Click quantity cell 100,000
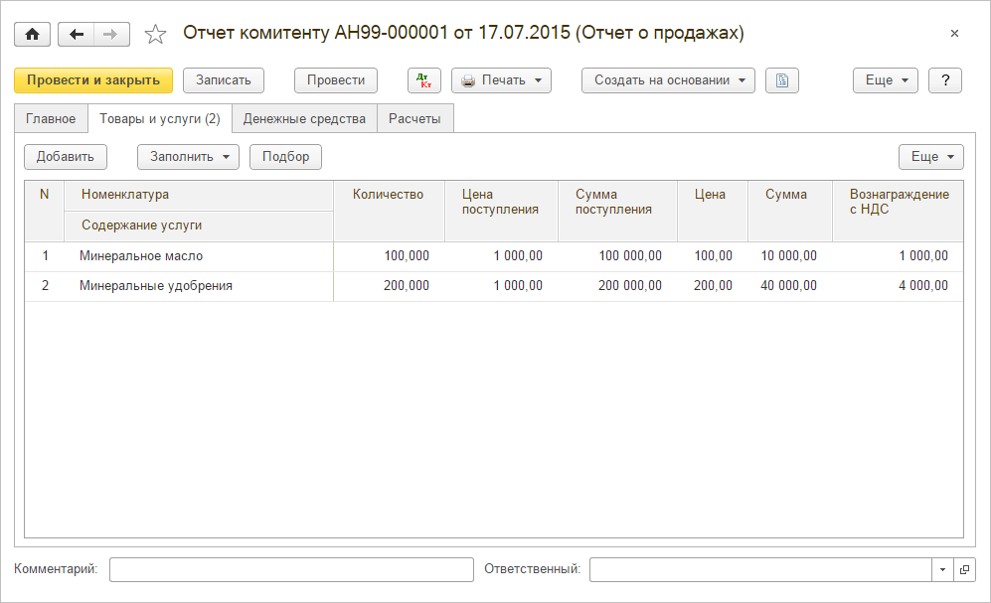The height and width of the screenshot is (603, 991). coord(389,256)
